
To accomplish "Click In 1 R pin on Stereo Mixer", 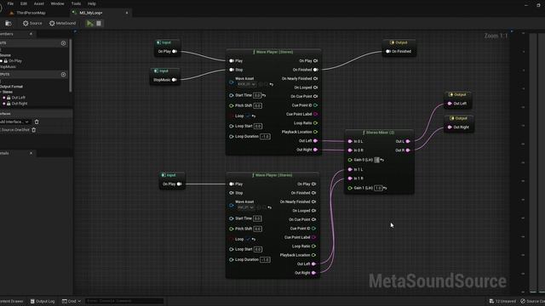I will [350, 178].
